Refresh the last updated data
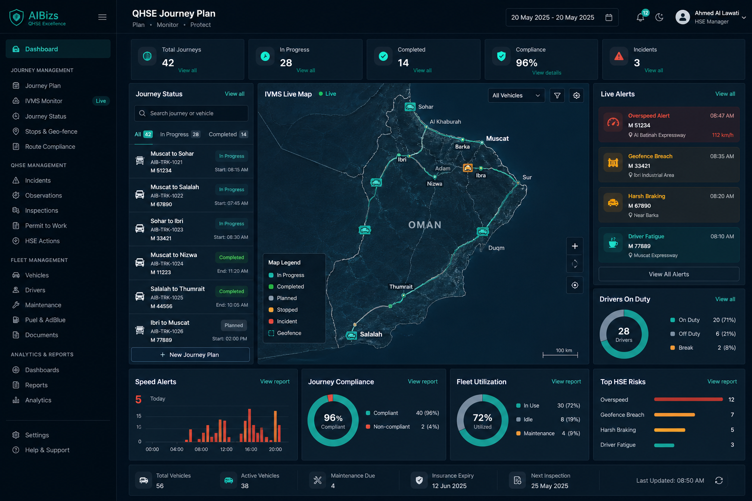752x501 pixels. pos(719,480)
